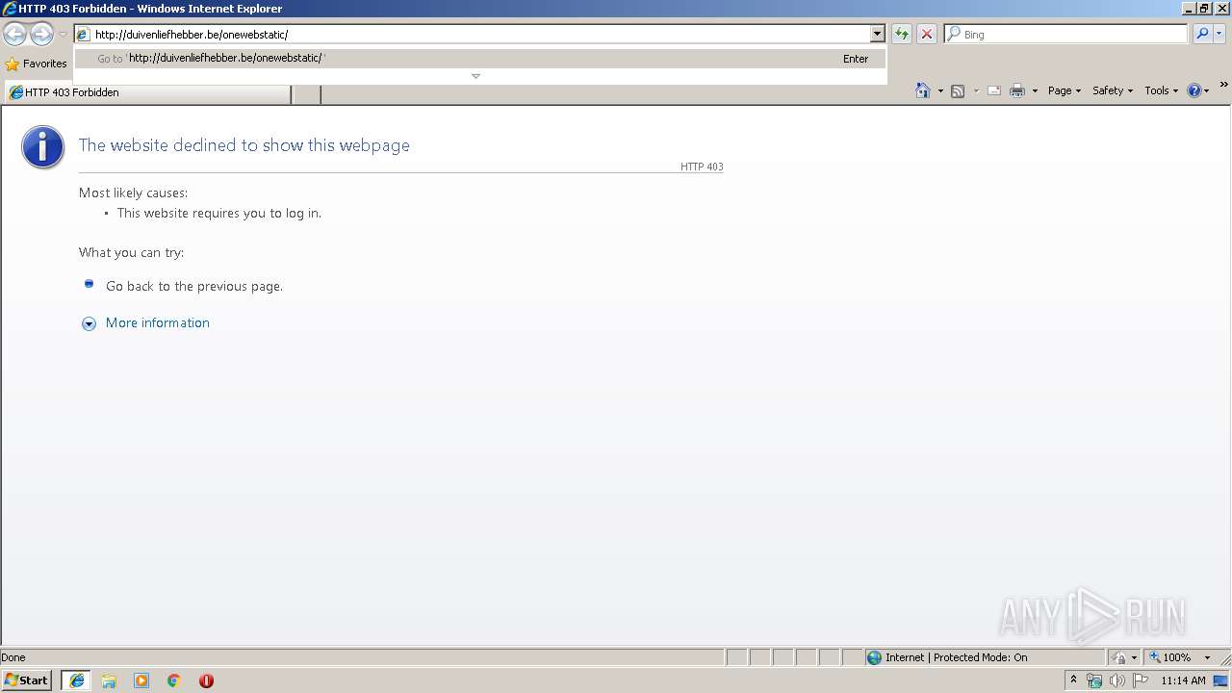Open the Home button dropdown arrow
Viewport: 1232px width, 693px height.
pyautogui.click(x=940, y=90)
